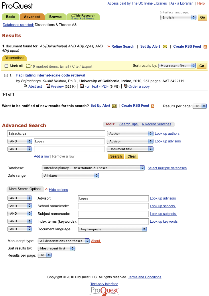Select the Dissertations results tab

pos(14,58)
